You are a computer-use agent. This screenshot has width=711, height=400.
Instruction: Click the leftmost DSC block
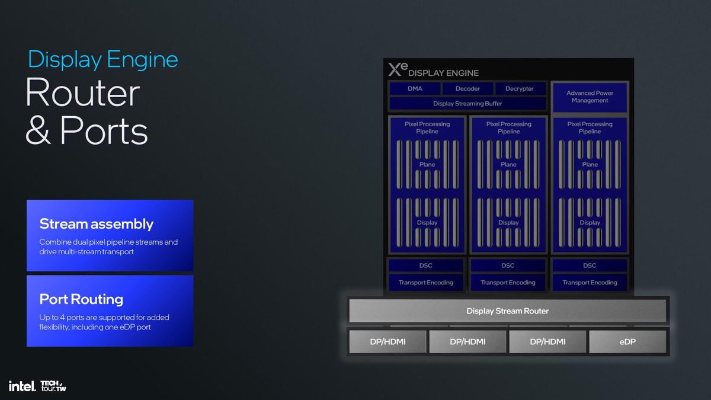point(426,265)
